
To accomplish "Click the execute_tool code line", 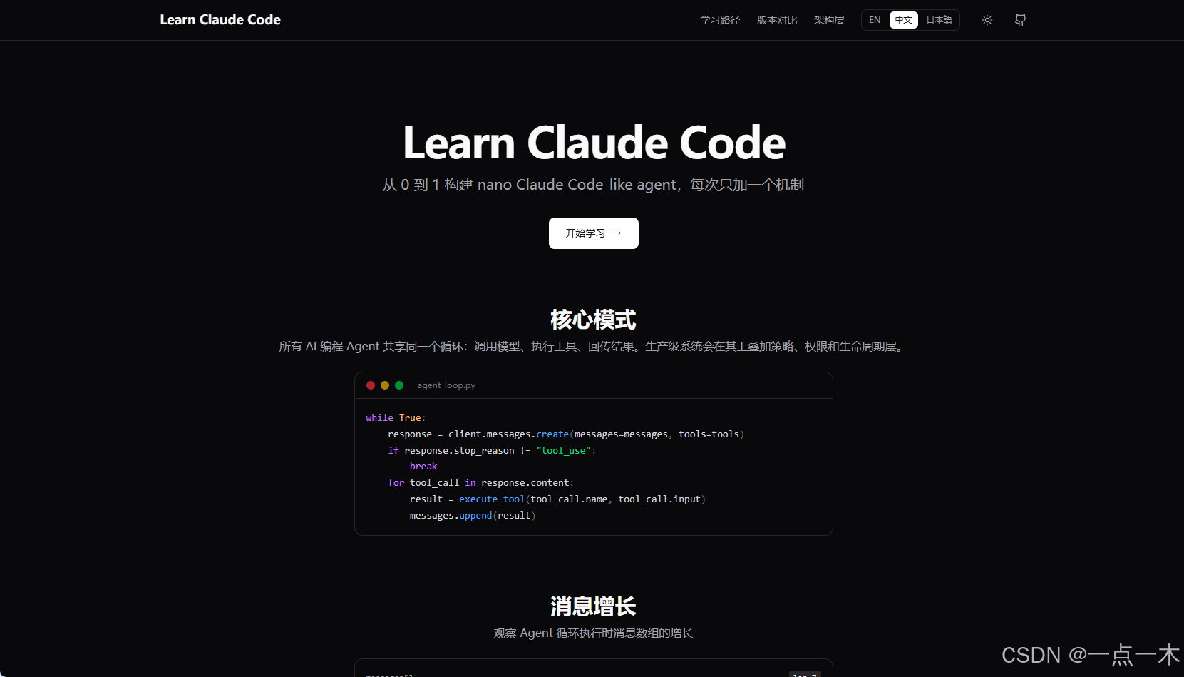I will [x=557, y=499].
